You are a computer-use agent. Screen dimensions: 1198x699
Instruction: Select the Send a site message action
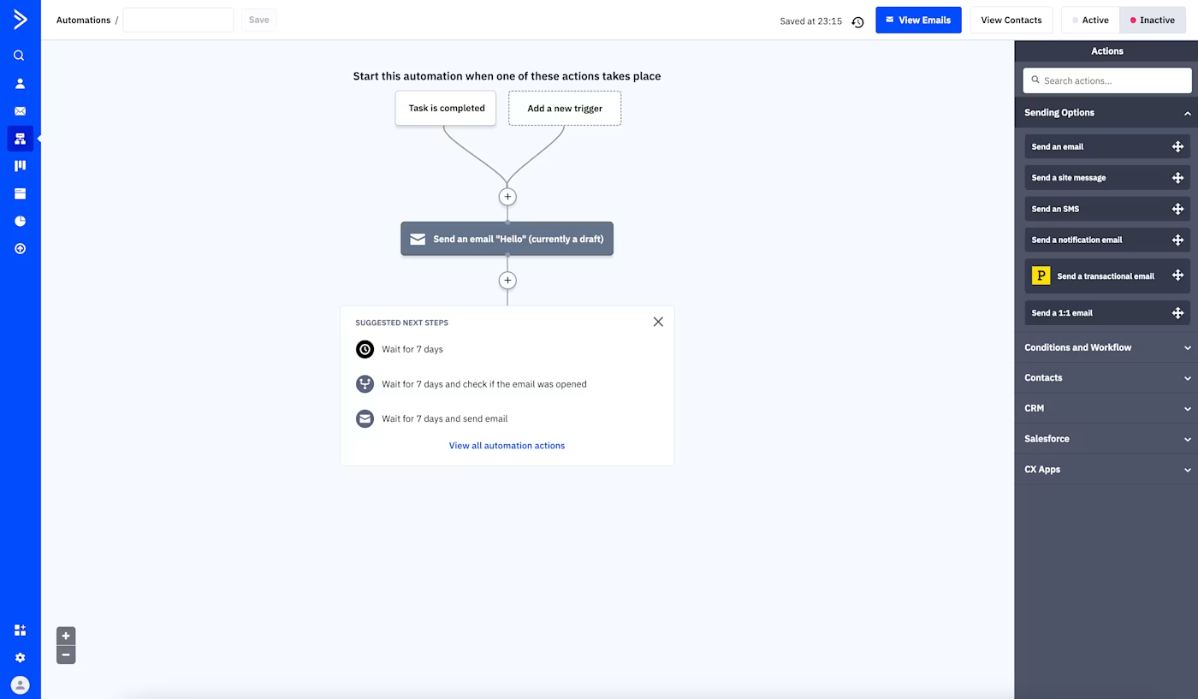1107,178
